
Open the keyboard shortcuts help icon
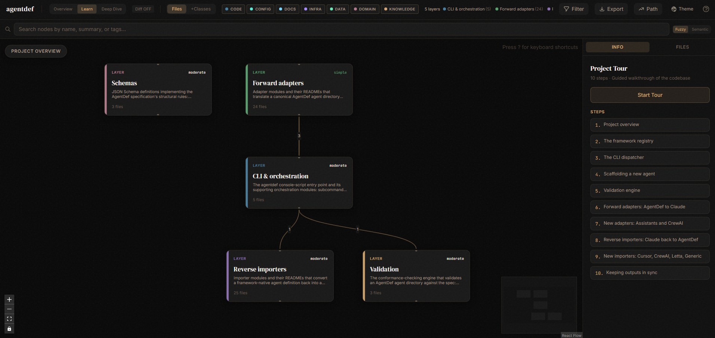(706, 9)
